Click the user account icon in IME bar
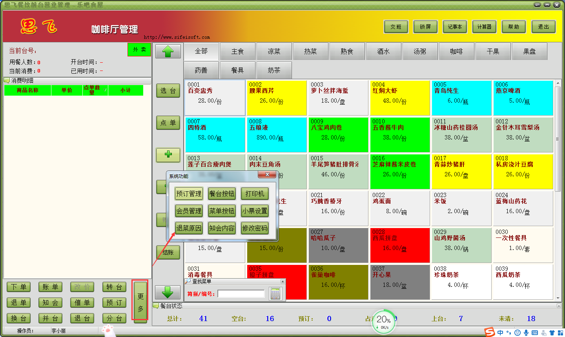Screen dimensions: 565x337 pos(543,333)
